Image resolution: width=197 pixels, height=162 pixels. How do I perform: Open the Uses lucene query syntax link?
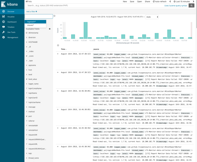pos(176,6)
